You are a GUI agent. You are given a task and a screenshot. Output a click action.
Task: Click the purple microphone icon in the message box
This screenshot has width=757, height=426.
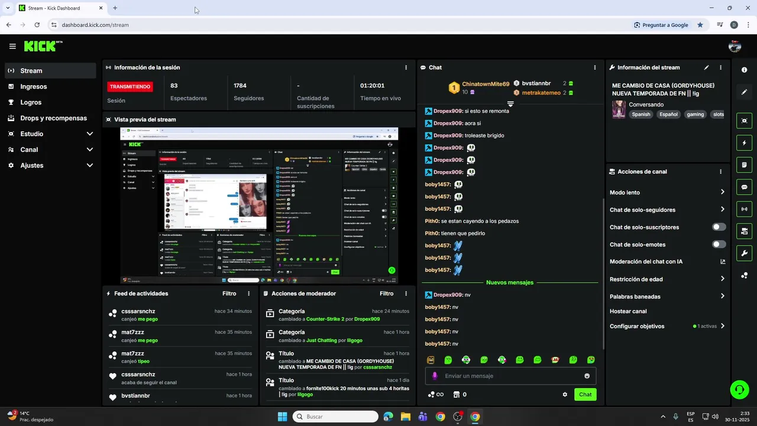point(435,376)
